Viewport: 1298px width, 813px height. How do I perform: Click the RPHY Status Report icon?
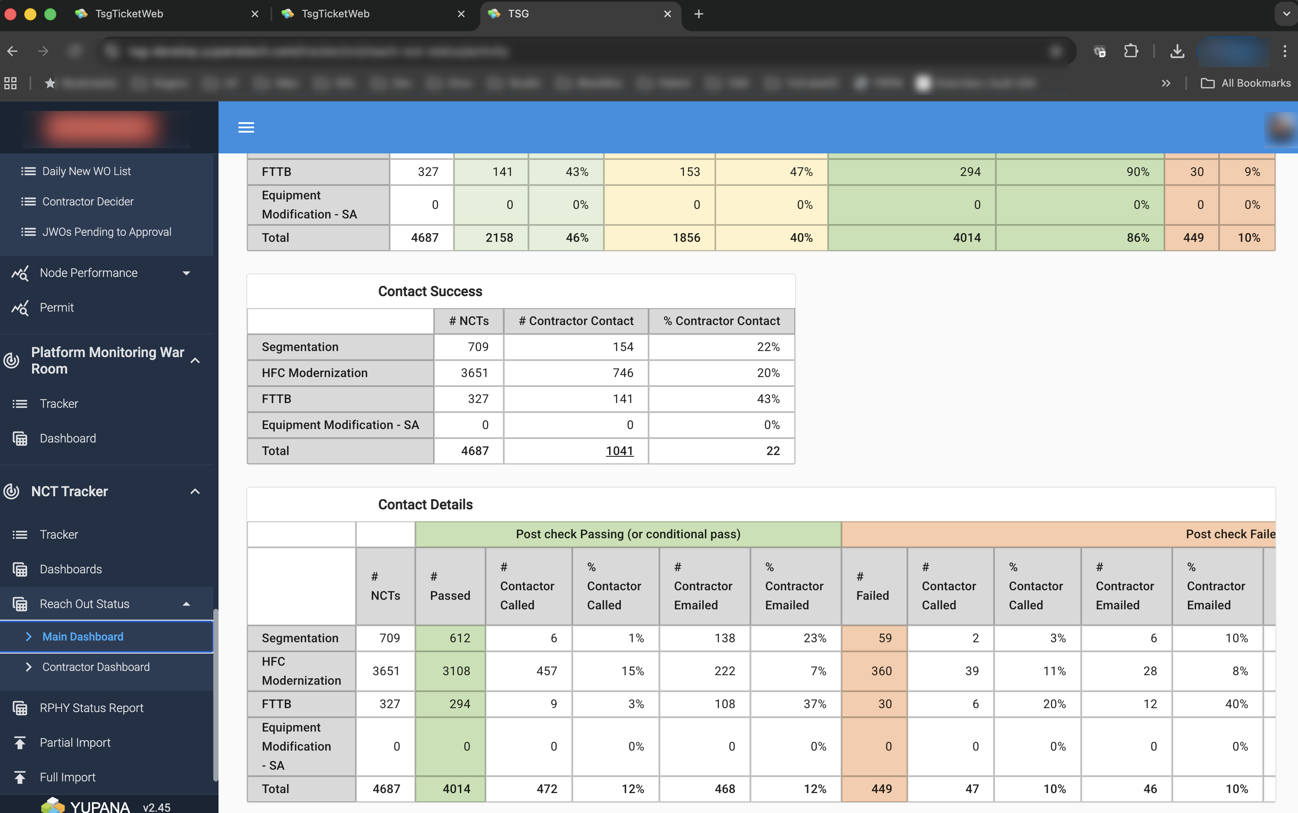click(20, 708)
